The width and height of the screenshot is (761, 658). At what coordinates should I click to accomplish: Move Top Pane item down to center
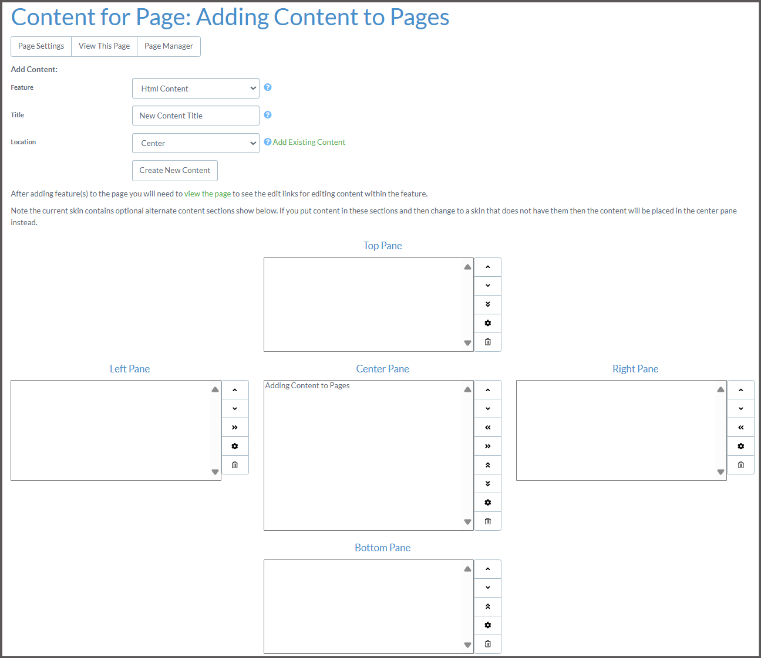click(487, 304)
